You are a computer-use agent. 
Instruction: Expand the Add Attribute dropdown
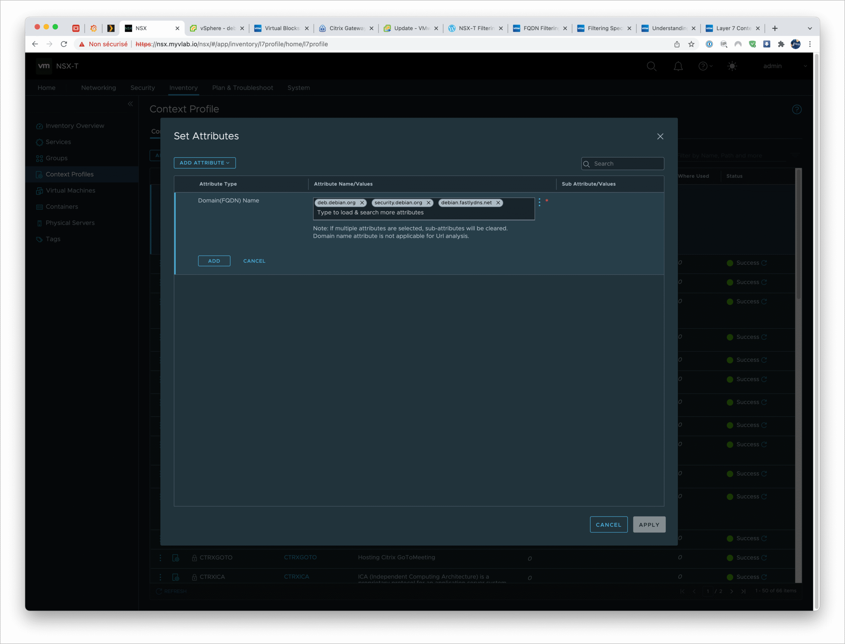pos(205,163)
